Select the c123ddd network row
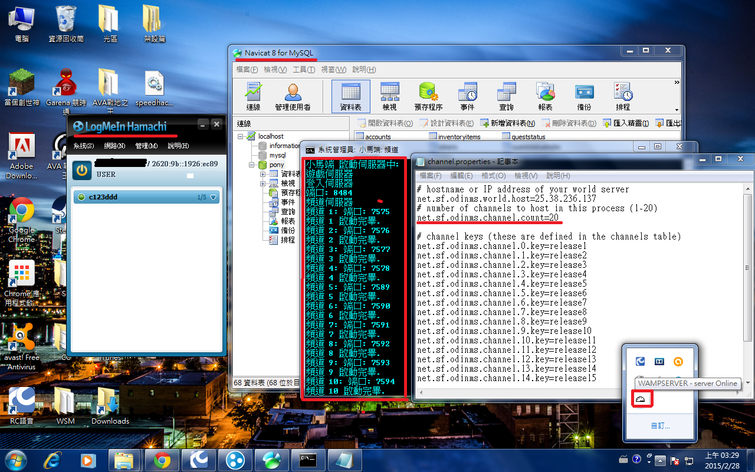The image size is (755, 472). 146,197
